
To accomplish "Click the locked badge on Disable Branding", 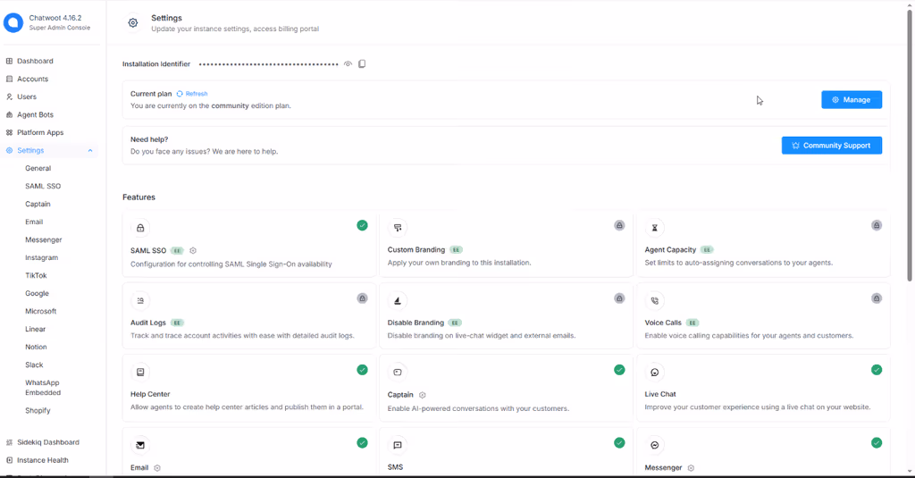I will 619,298.
